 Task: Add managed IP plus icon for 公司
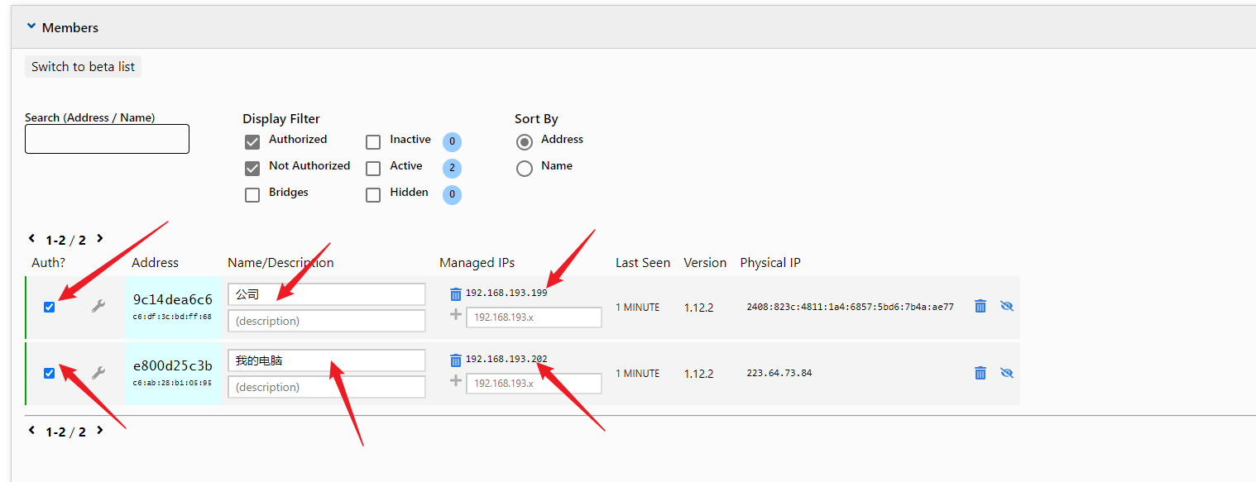click(x=455, y=315)
